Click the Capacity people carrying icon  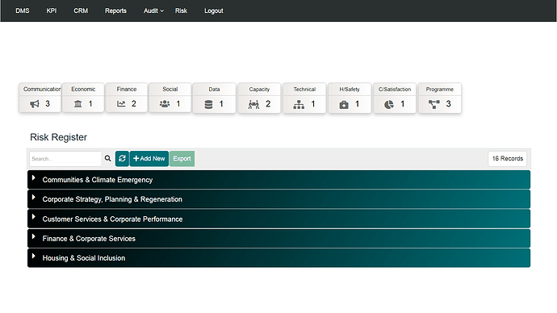[253, 104]
